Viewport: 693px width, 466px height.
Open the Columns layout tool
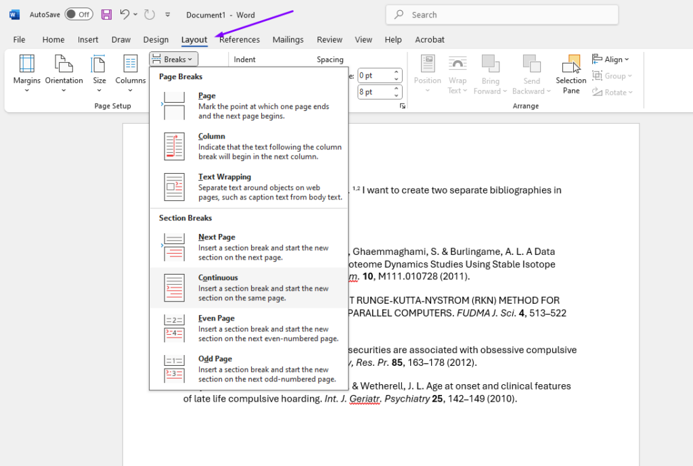click(130, 65)
